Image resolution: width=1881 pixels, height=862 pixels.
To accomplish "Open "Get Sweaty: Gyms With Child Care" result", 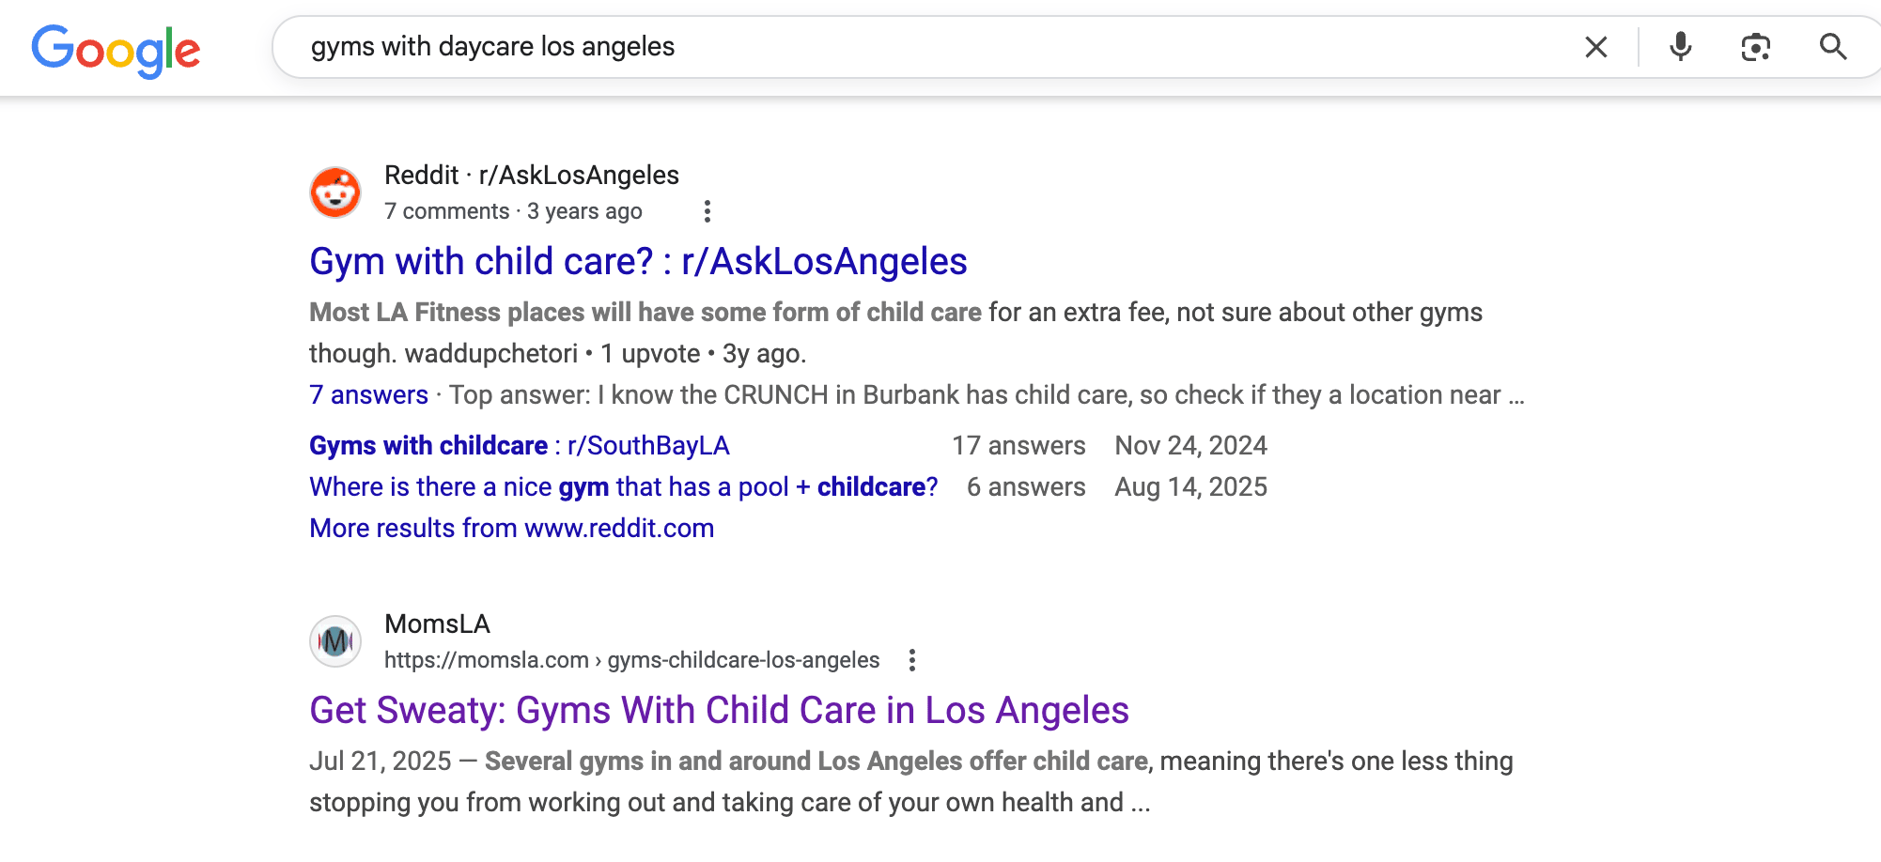I will (719, 711).
